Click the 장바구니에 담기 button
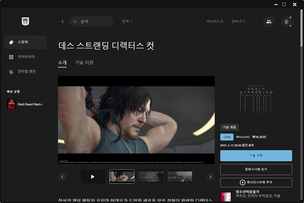This screenshot has height=203, width=304. 256,170
